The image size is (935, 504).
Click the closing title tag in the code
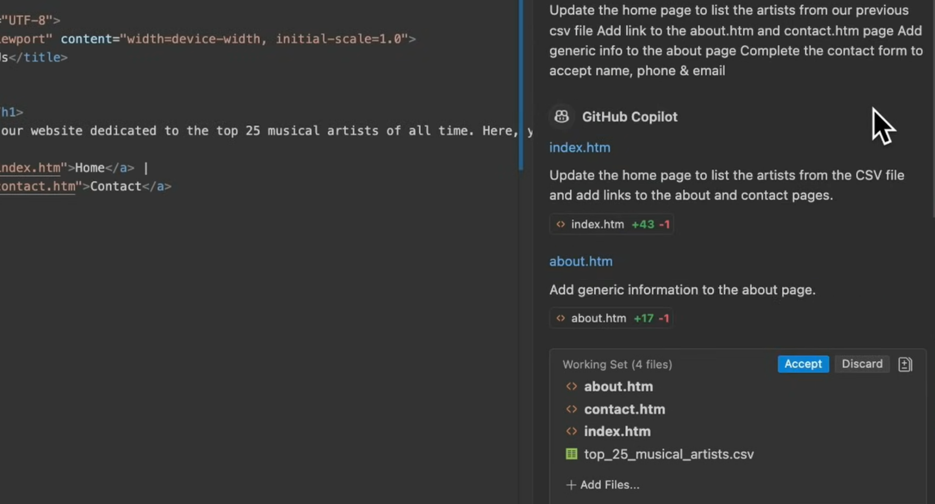tap(38, 57)
